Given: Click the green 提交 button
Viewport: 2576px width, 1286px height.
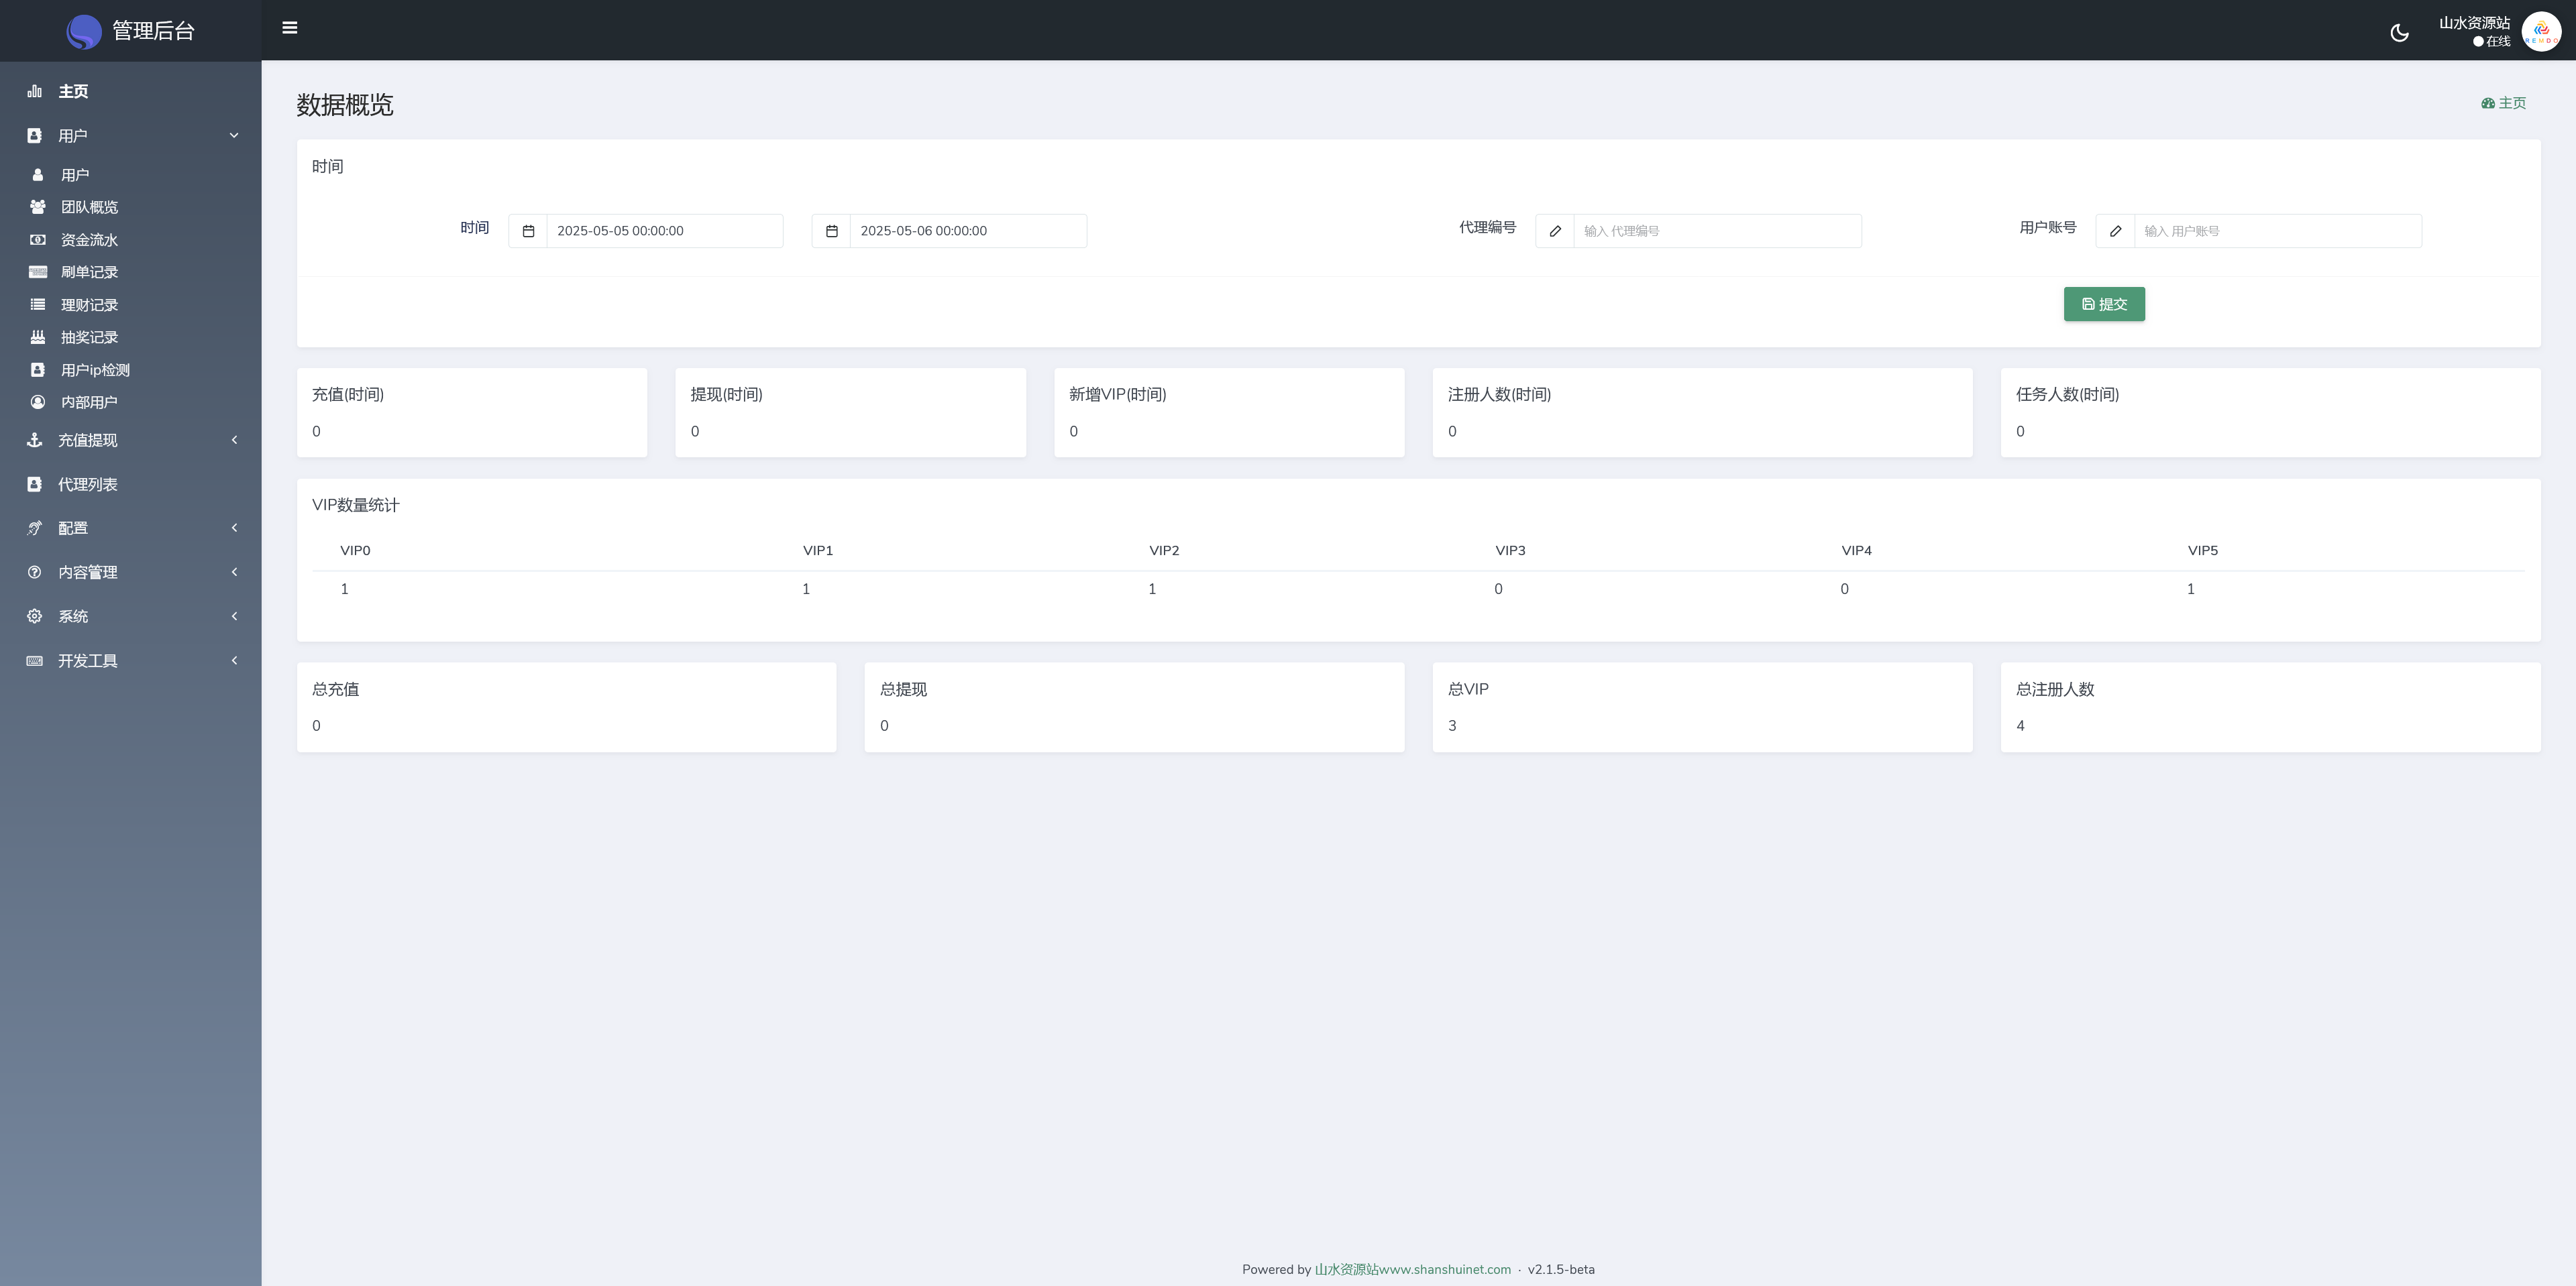Looking at the screenshot, I should [2104, 304].
